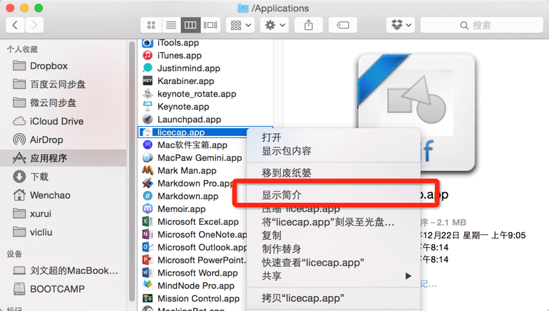Image resolution: width=549 pixels, height=311 pixels.
Task: Choose 将“licecap.app”刻录至光盘 menu item
Action: click(334, 222)
